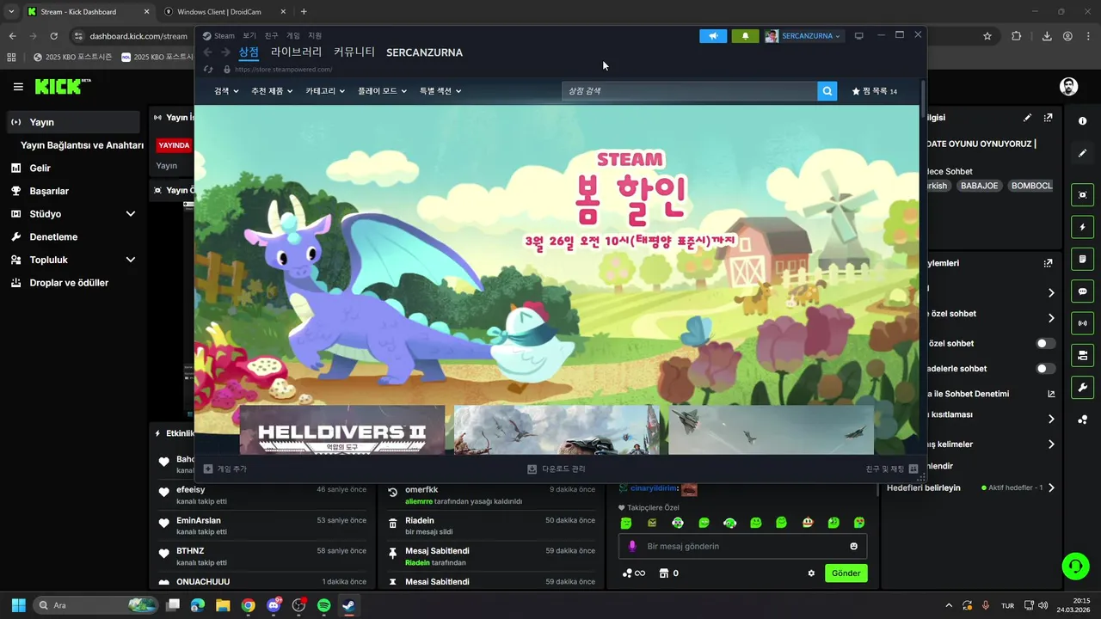The height and width of the screenshot is (619, 1101).
Task: Open Kick profile avatar menu
Action: click(1068, 86)
